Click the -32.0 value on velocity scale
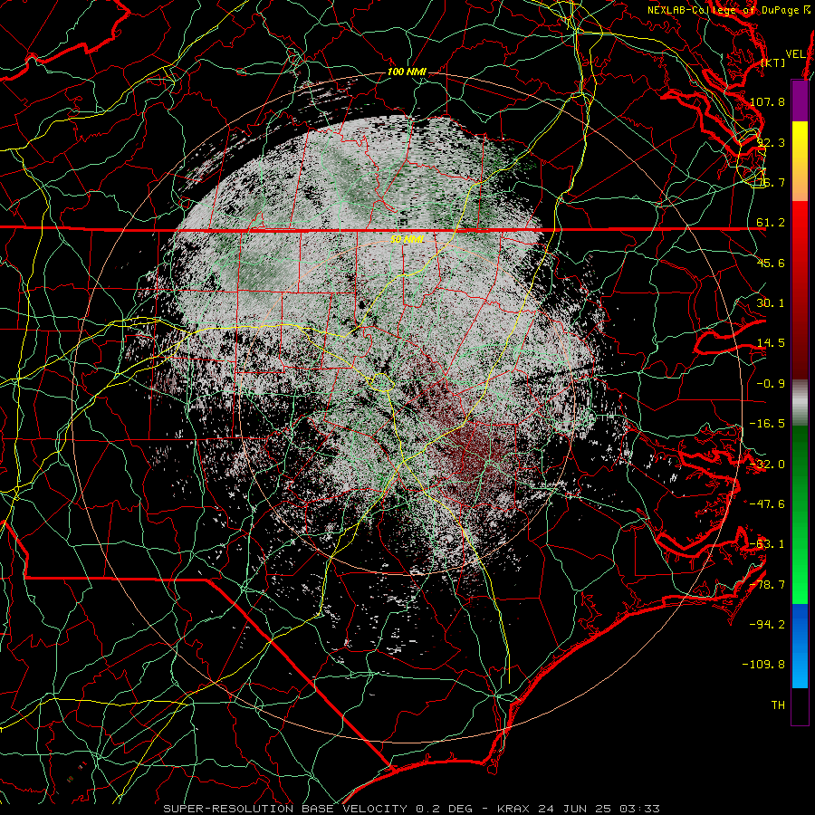Viewport: 815px width, 815px height. (767, 465)
